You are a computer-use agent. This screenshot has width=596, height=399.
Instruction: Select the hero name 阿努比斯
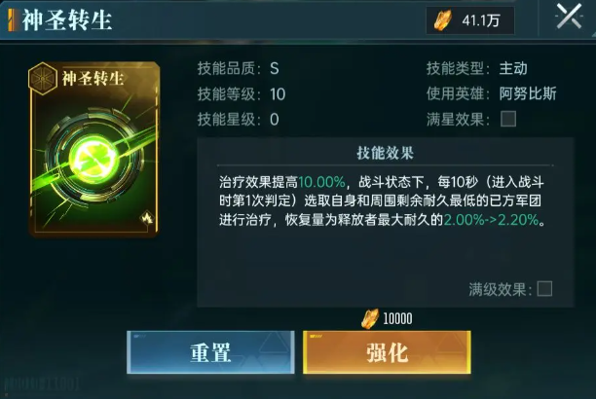(x=528, y=93)
